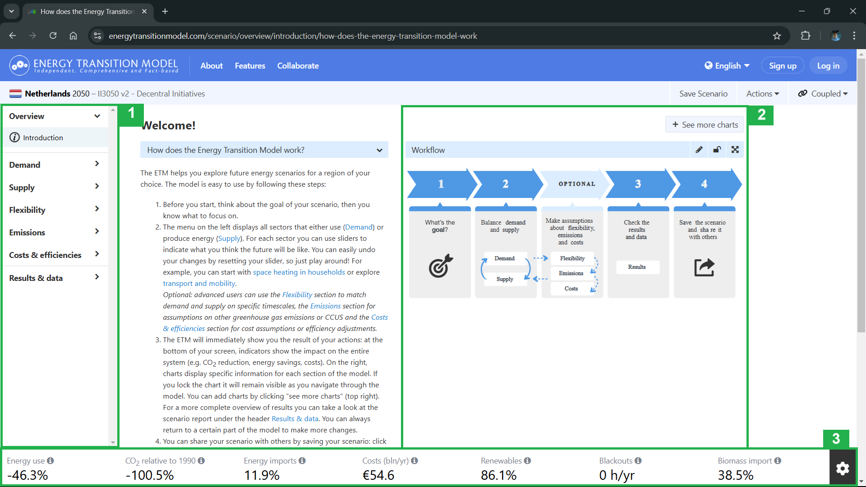
Task: Follow the Flexibility link in optional text
Action: tap(297, 294)
